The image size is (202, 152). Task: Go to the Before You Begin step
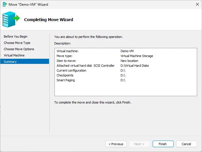coord(15,37)
